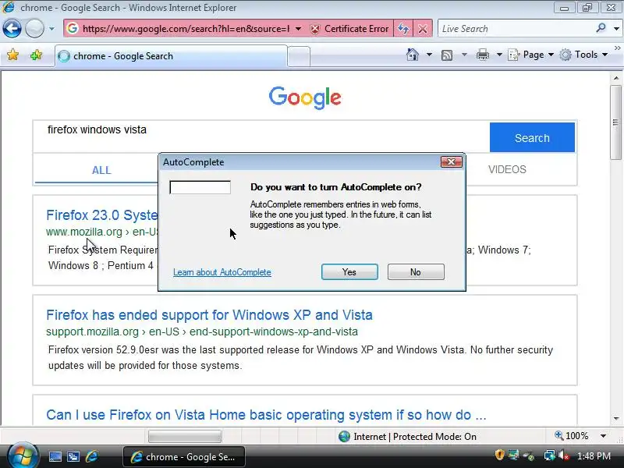Click the Show Desktop quick launch icon
Viewport: 624px width, 468px height.
click(55, 456)
